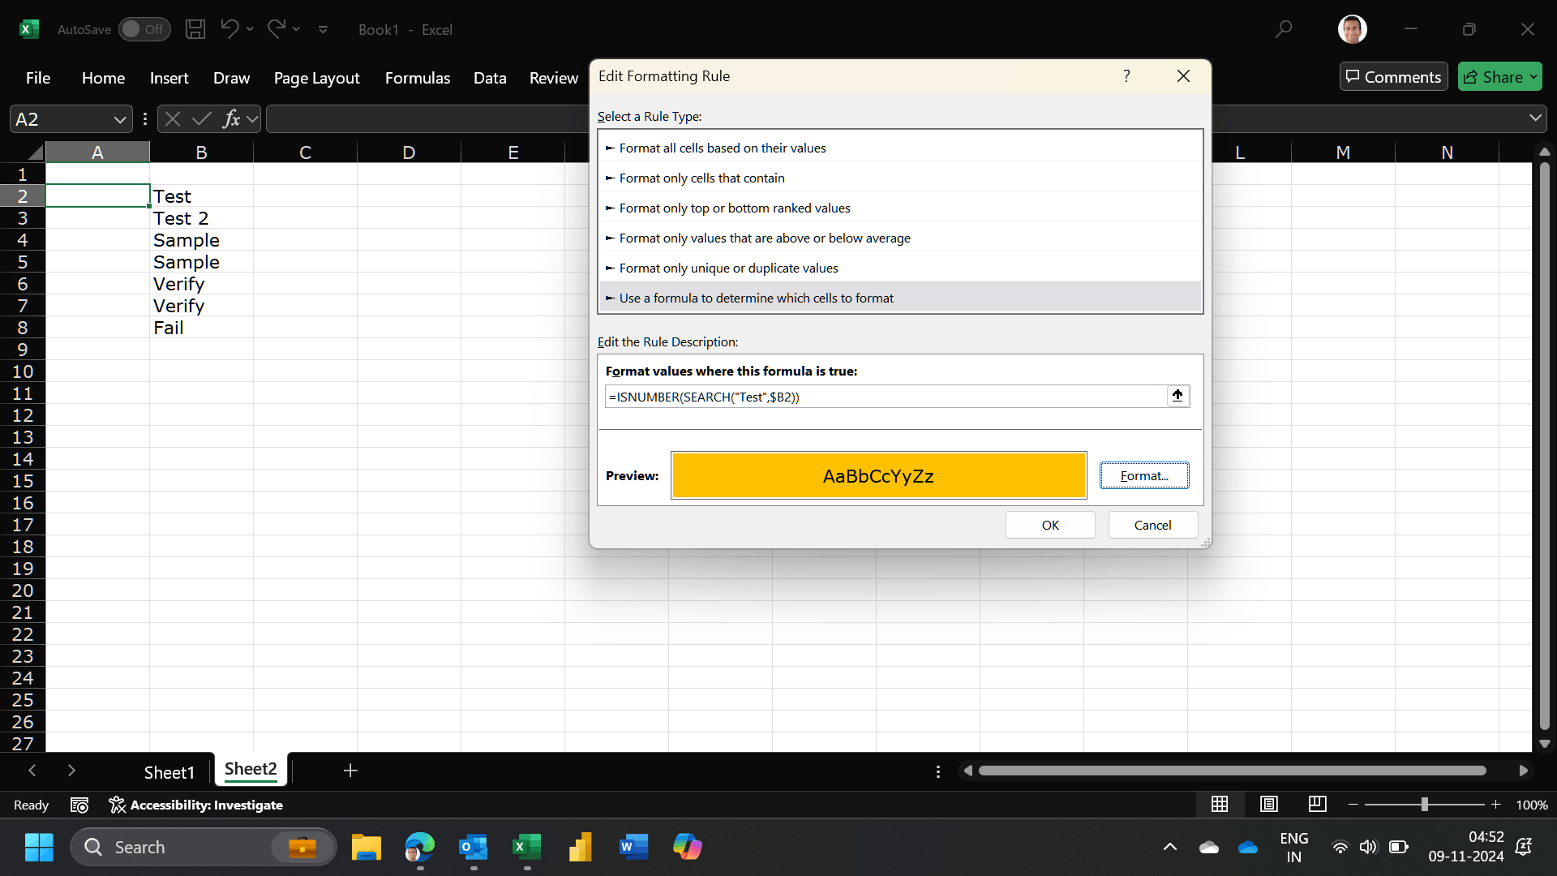Image resolution: width=1557 pixels, height=876 pixels.
Task: Expand the formula bar chevron
Action: [1535, 118]
